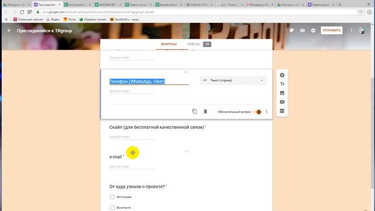Click the responses count badge

point(207,45)
